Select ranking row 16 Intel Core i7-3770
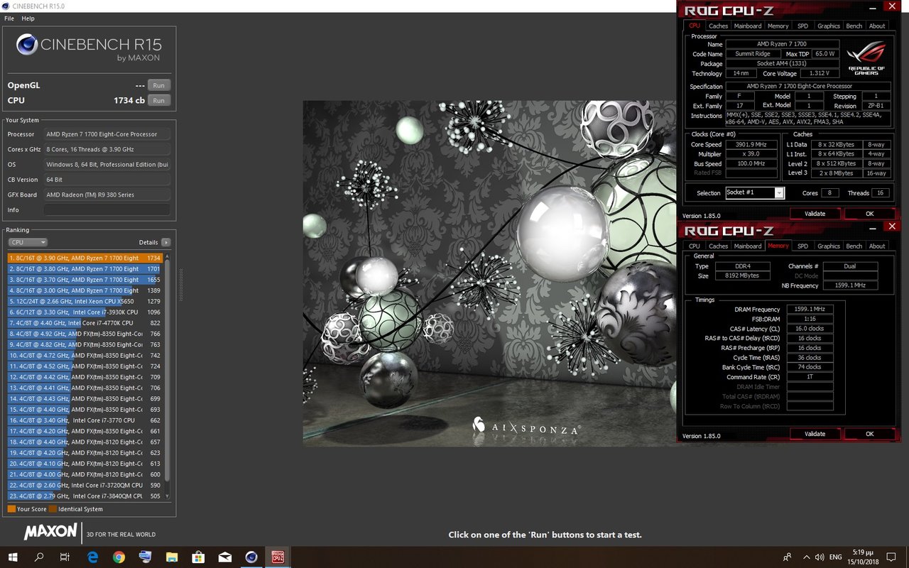The width and height of the screenshot is (909, 568). click(x=85, y=420)
